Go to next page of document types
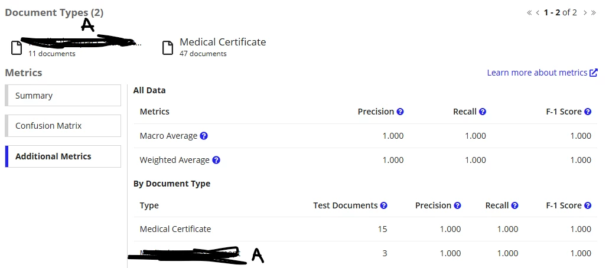Image resolution: width=609 pixels, height=268 pixels. tap(585, 13)
